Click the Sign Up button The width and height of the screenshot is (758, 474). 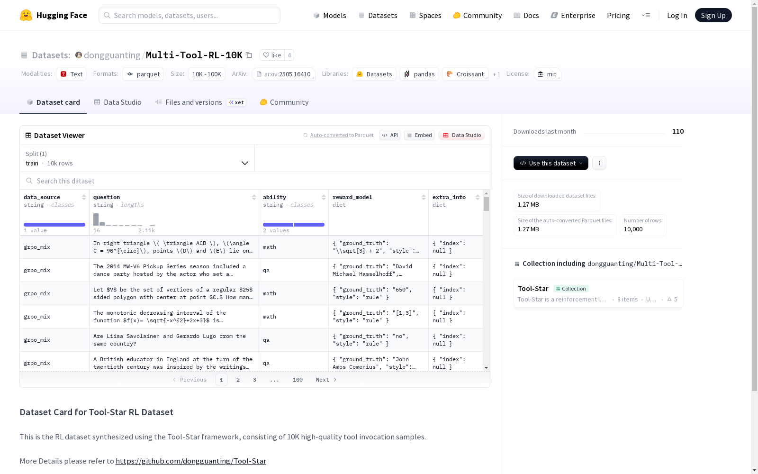(x=713, y=15)
